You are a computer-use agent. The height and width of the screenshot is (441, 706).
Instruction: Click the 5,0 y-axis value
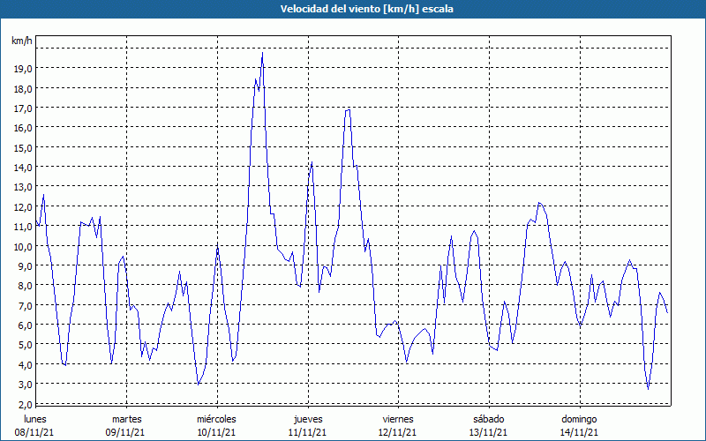point(25,345)
